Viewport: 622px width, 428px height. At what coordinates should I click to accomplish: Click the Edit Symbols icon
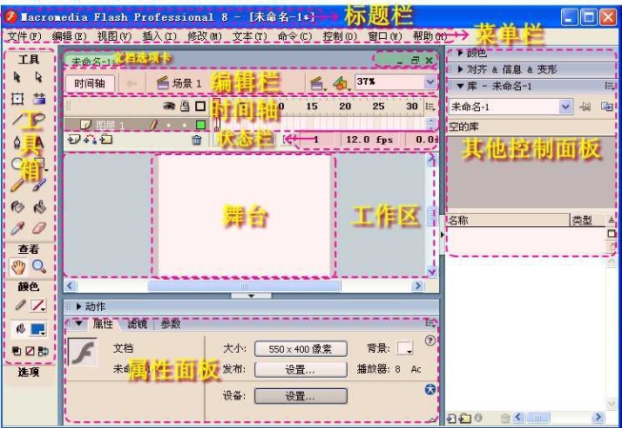(x=340, y=84)
